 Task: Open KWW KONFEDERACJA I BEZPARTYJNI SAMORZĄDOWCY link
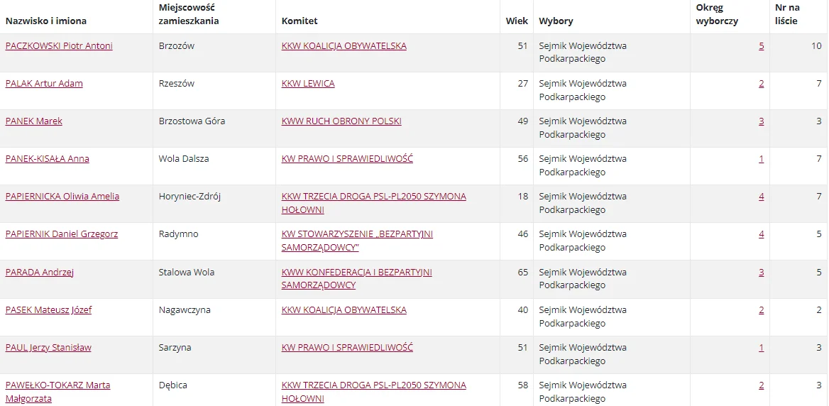(x=357, y=279)
